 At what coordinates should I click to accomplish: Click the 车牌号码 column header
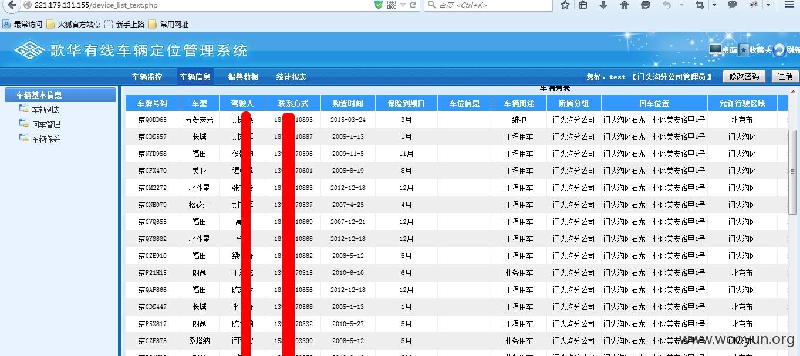(x=153, y=103)
